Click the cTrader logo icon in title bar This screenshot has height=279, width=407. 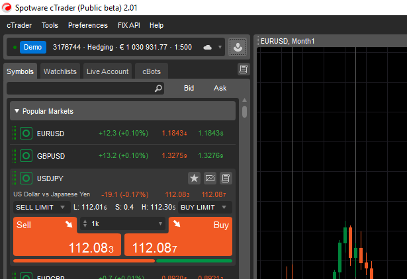pyautogui.click(x=7, y=7)
